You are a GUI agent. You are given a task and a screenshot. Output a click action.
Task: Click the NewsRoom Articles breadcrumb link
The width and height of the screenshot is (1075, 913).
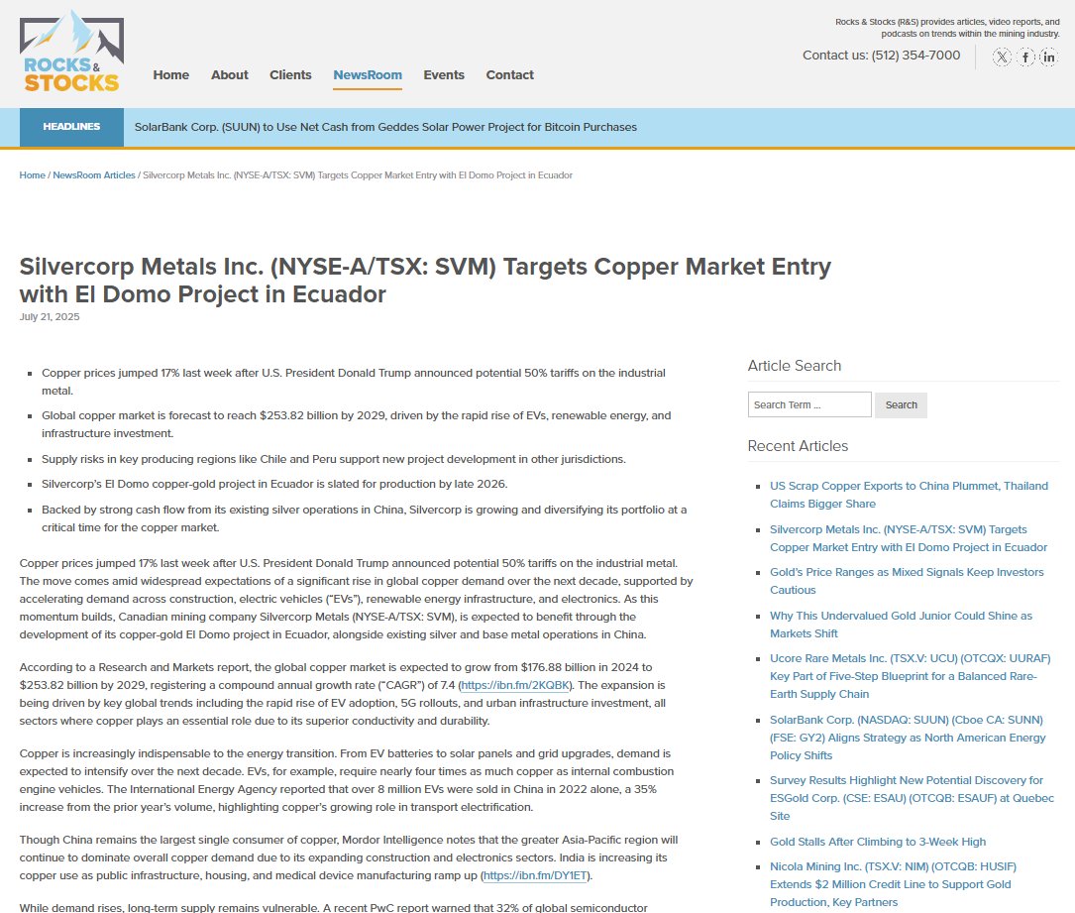[x=94, y=174]
